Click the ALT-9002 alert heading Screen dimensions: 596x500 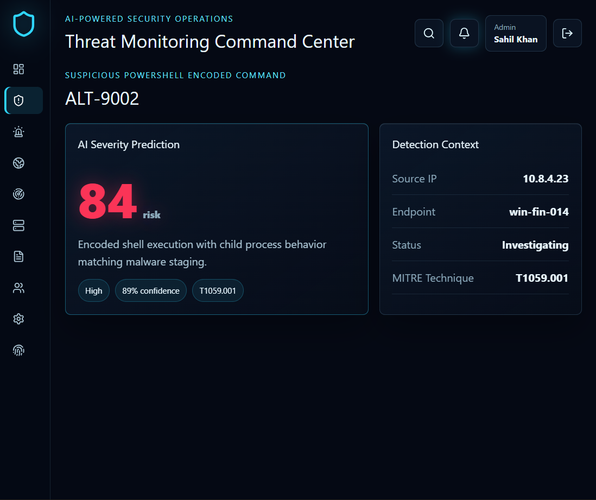point(102,98)
